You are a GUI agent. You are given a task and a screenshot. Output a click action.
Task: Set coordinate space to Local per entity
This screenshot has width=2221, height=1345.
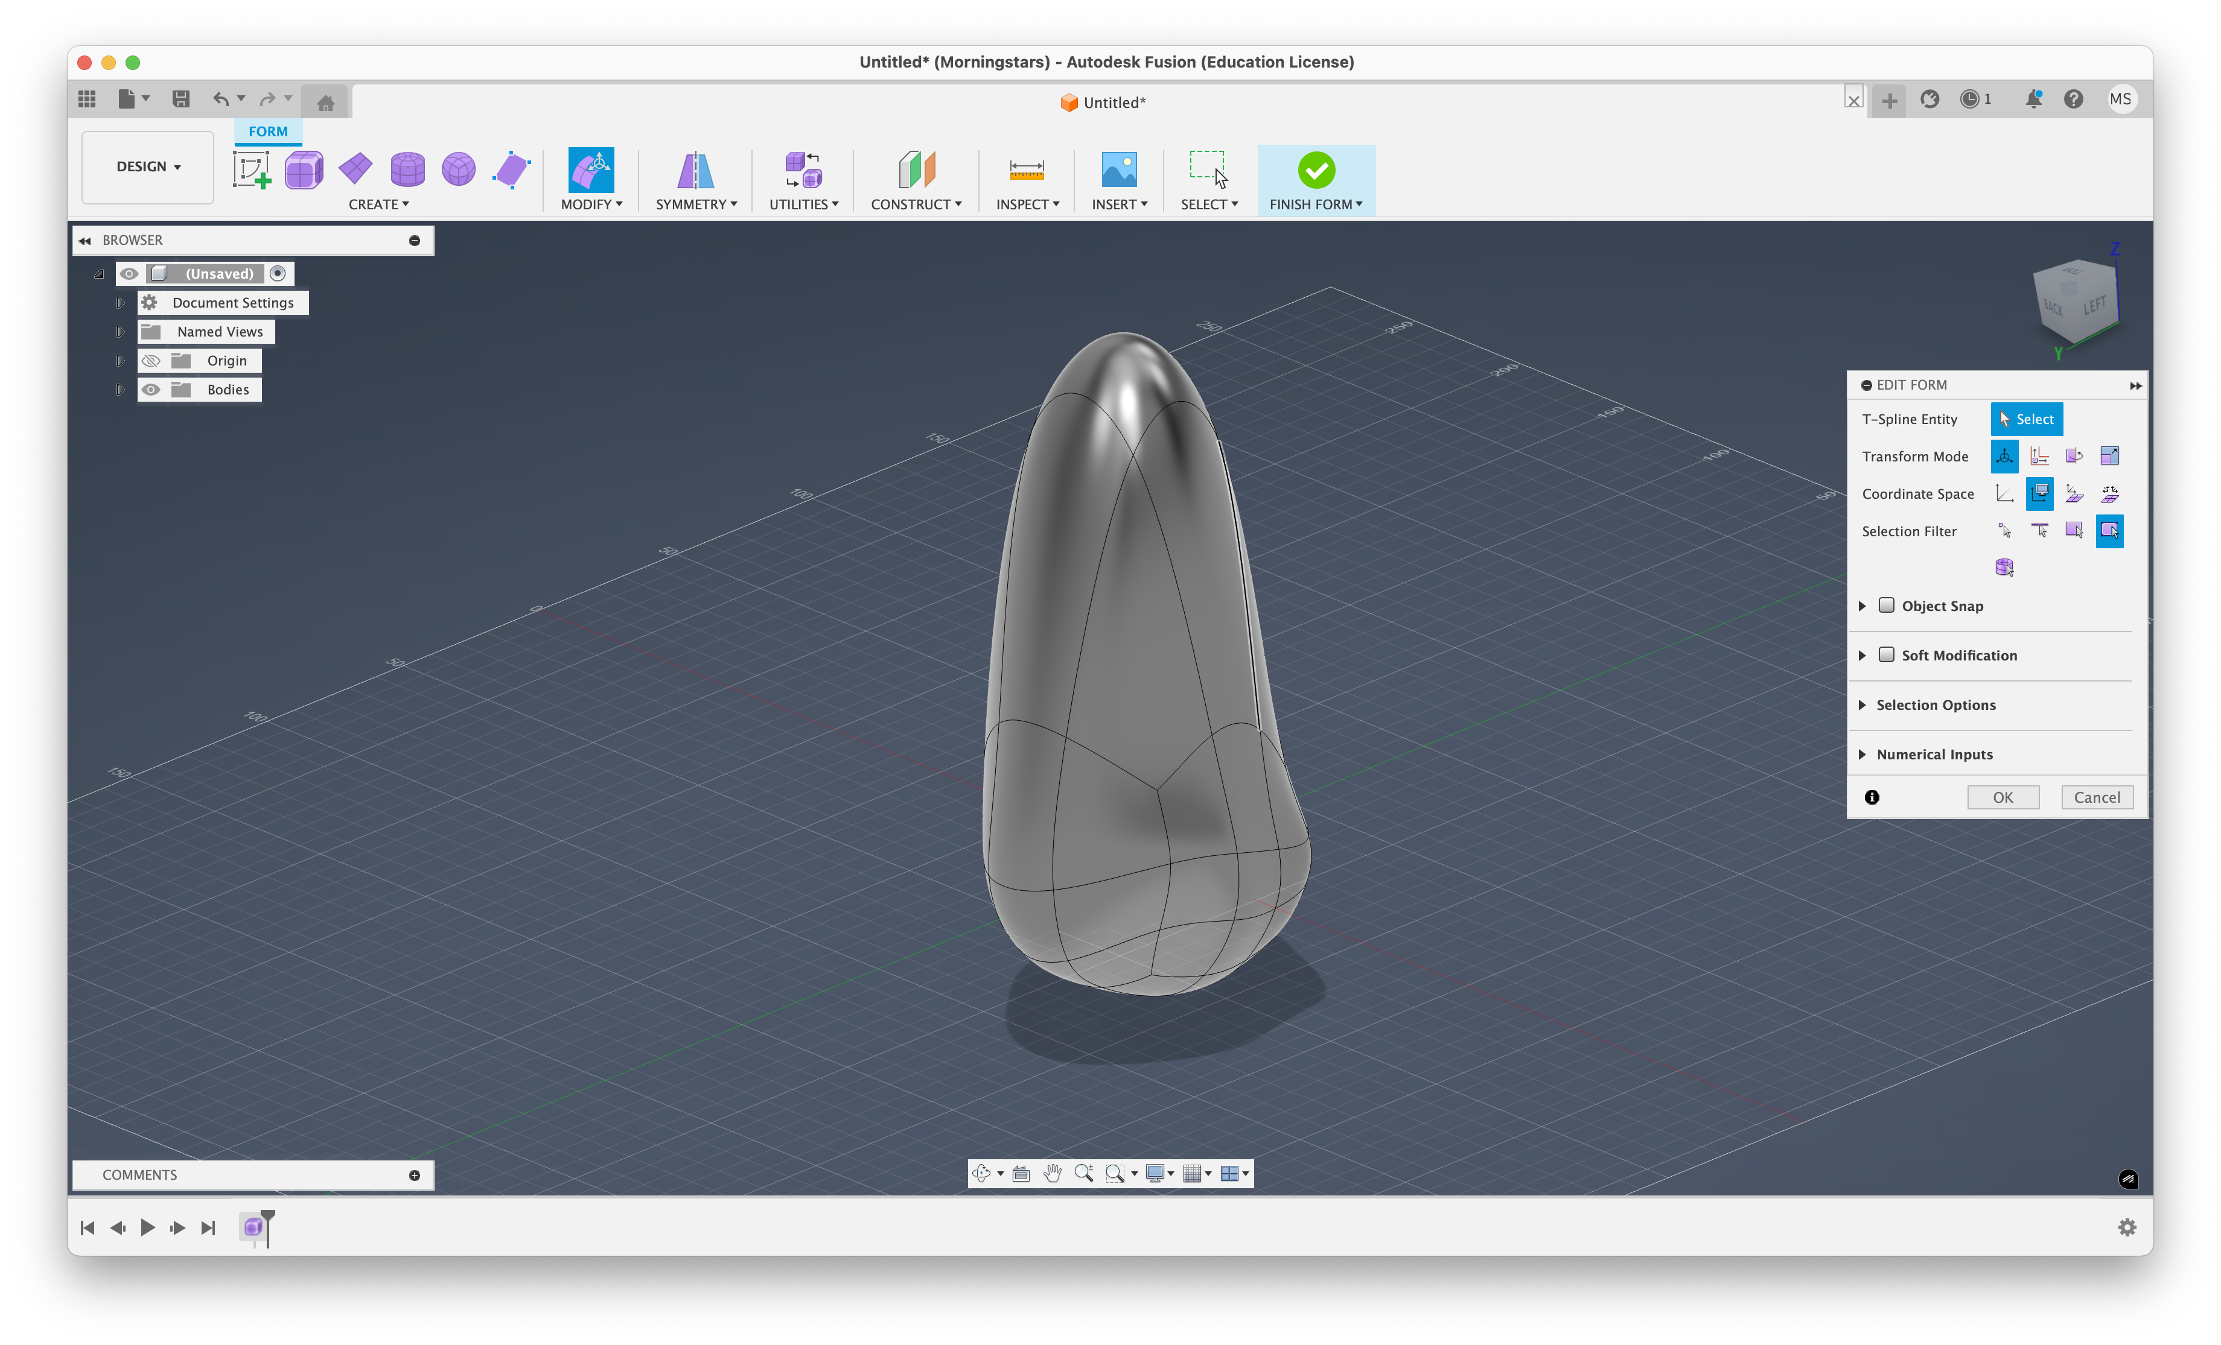(x=2109, y=494)
